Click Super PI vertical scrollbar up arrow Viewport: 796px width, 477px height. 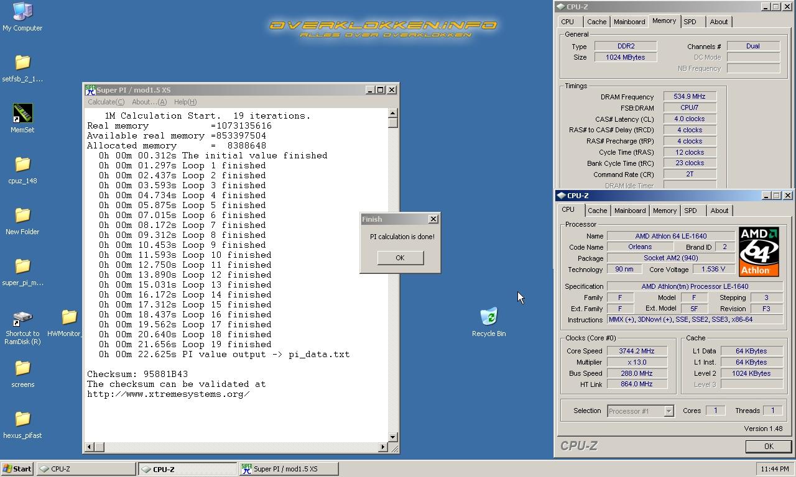click(x=393, y=113)
